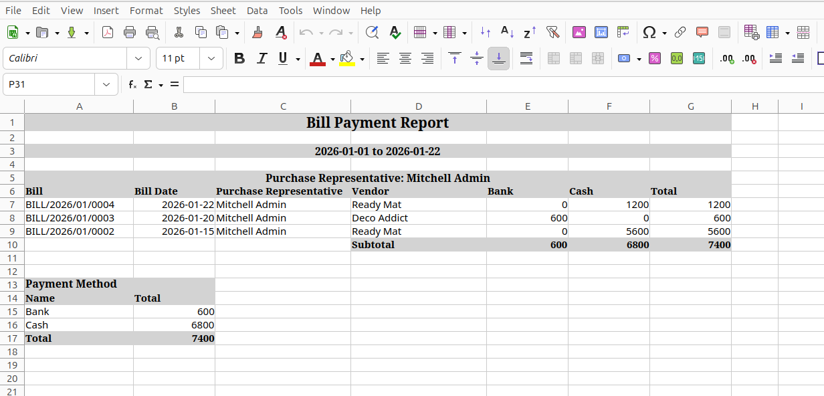
Task: Toggle Print Preview
Action: (152, 32)
